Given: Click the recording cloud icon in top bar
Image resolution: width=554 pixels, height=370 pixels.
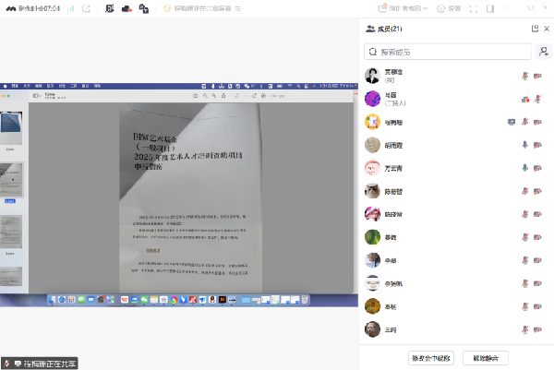Looking at the screenshot, I should pyautogui.click(x=126, y=9).
